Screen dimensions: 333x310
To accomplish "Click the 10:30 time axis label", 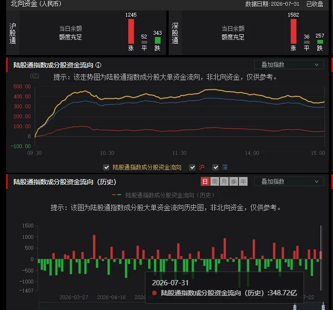I will [107, 153].
